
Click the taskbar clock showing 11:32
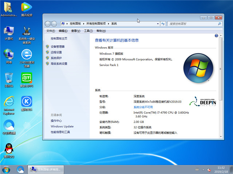click(221, 170)
